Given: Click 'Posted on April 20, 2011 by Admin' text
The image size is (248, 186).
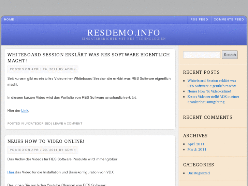Looking at the screenshot, I should pyautogui.click(x=43, y=150).
